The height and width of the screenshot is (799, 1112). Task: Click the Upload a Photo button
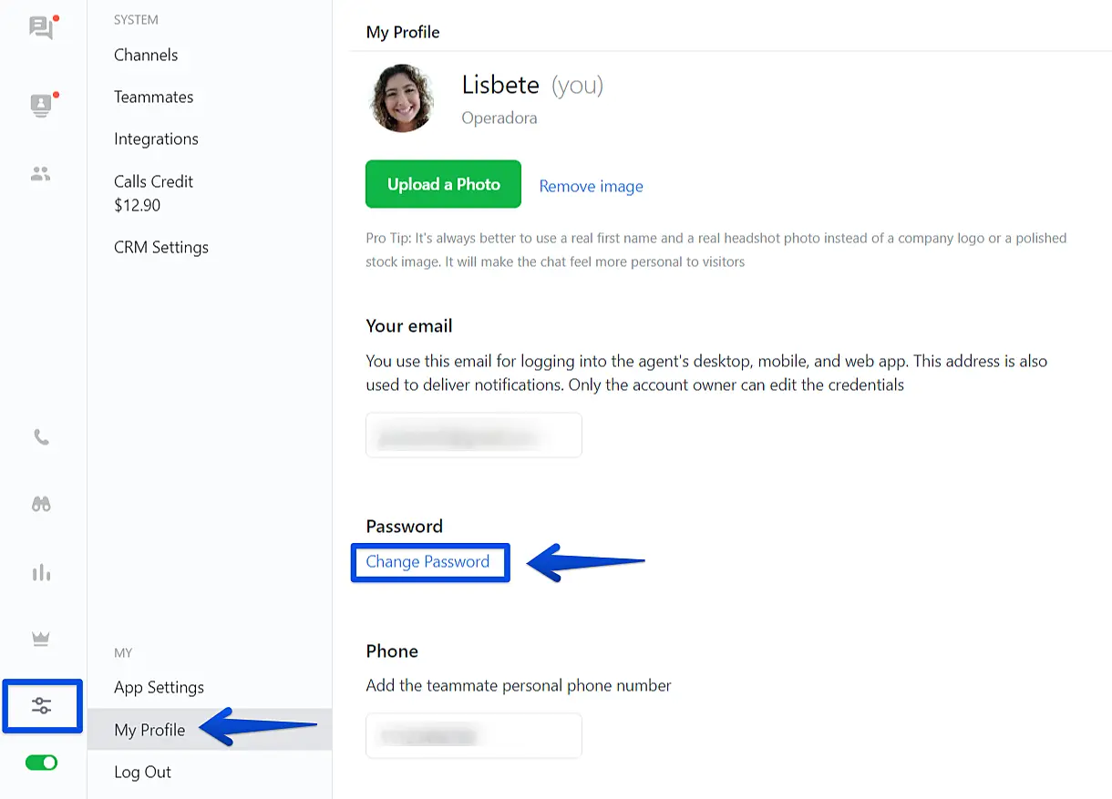point(443,184)
